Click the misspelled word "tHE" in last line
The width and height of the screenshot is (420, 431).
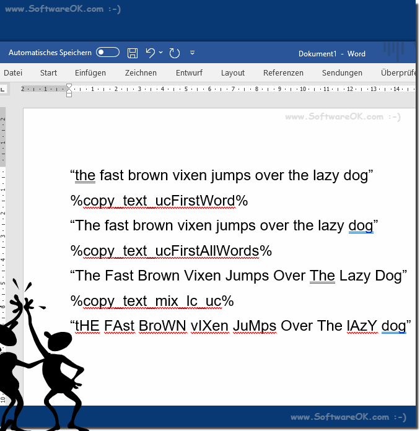click(87, 326)
